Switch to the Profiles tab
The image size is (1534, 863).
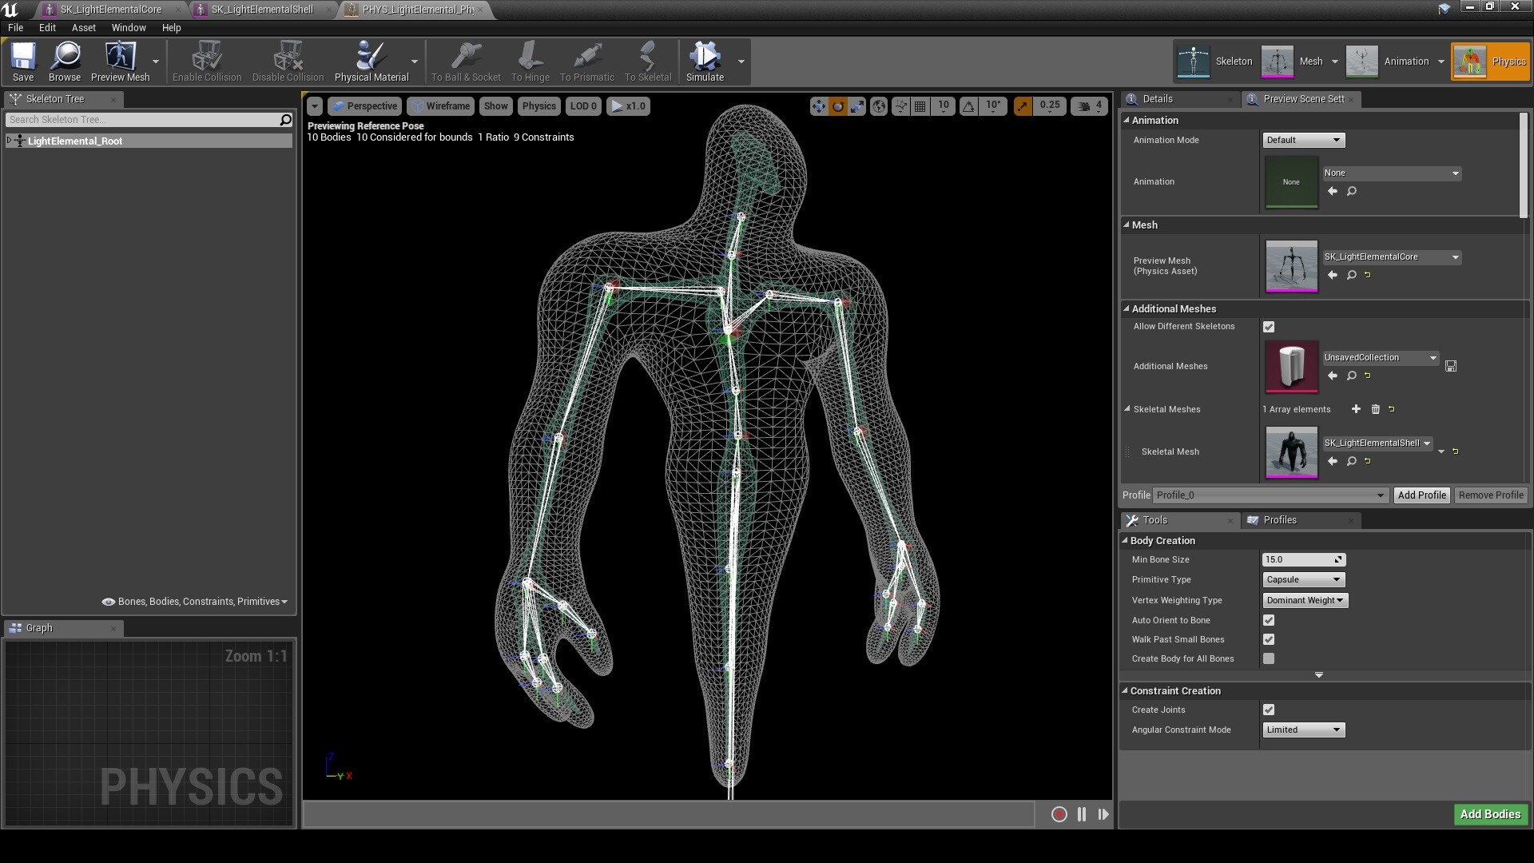[1280, 520]
